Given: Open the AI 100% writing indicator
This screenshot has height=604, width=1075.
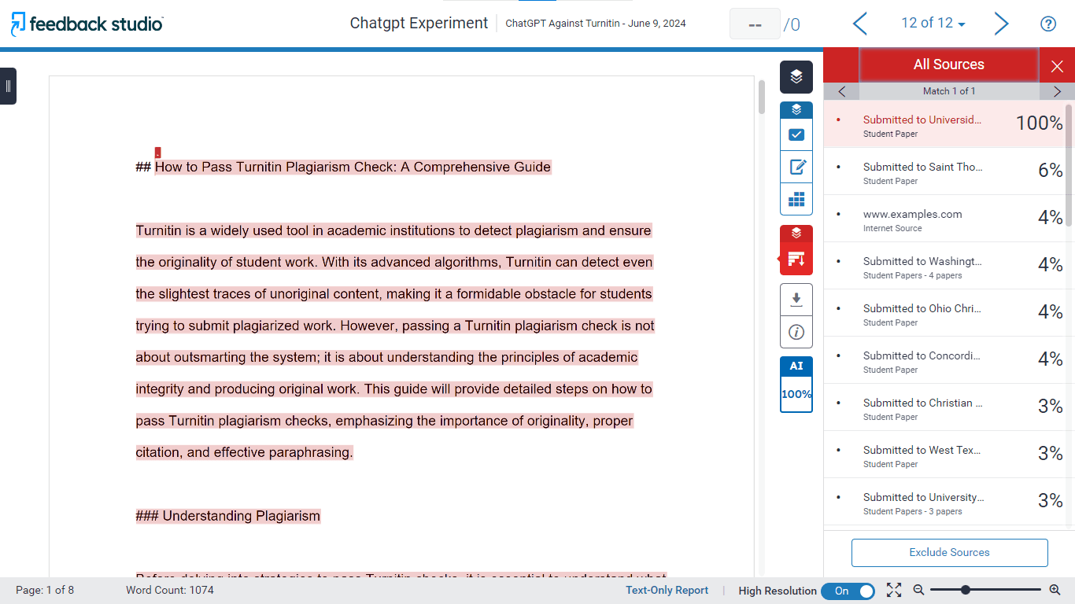Looking at the screenshot, I should click(x=796, y=385).
